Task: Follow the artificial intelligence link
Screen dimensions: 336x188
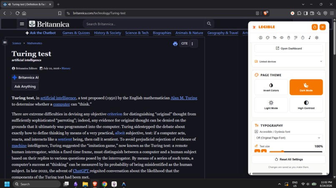Action: [58, 98]
